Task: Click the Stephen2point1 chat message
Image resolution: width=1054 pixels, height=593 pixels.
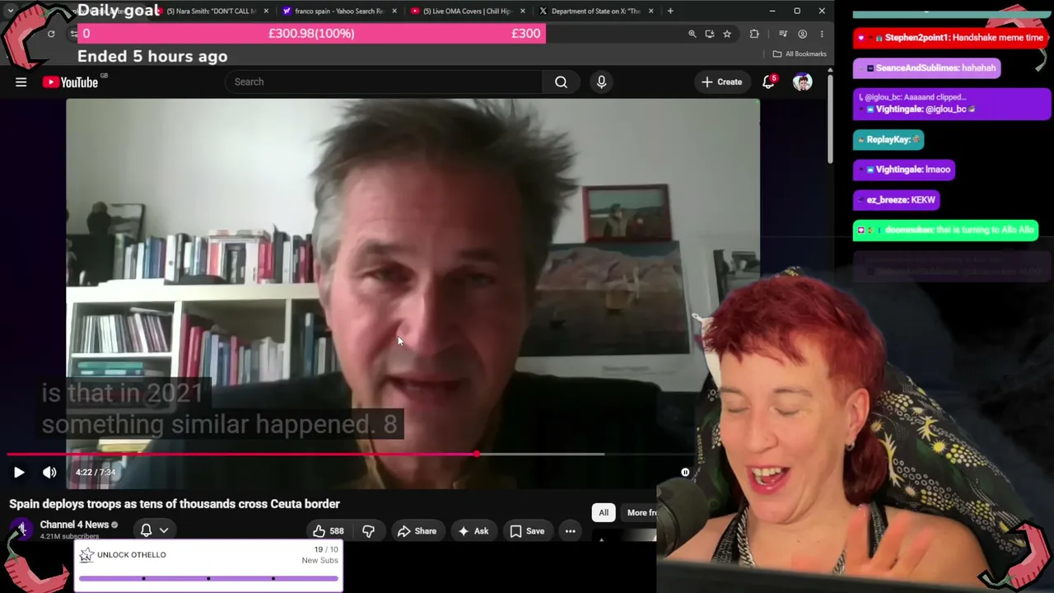Action: tap(951, 38)
